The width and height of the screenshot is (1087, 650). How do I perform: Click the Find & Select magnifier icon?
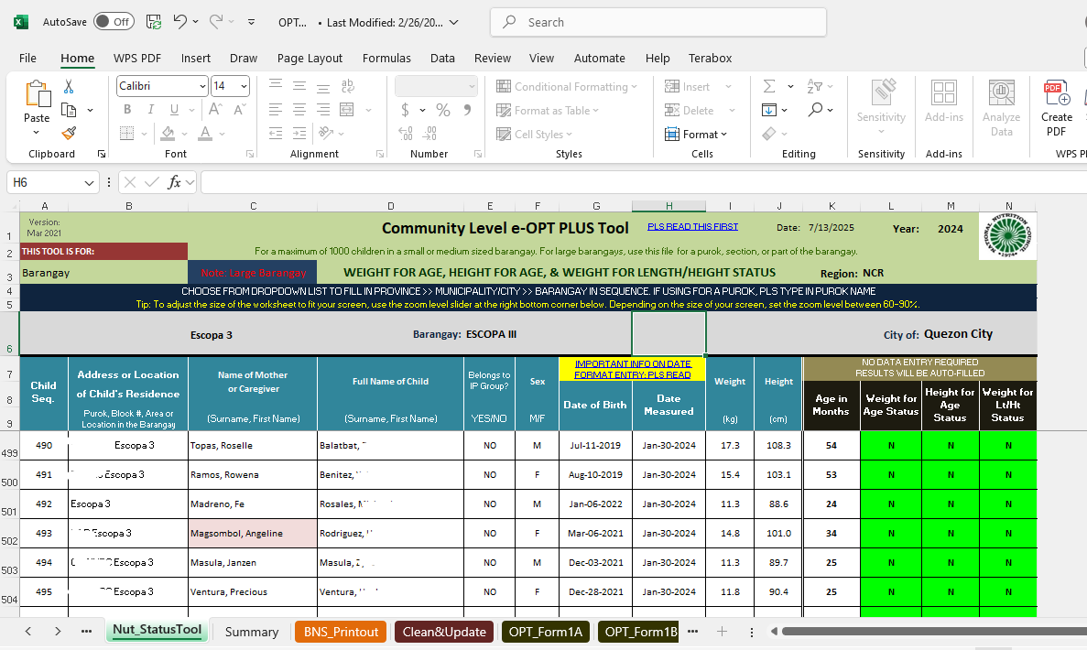click(x=815, y=110)
